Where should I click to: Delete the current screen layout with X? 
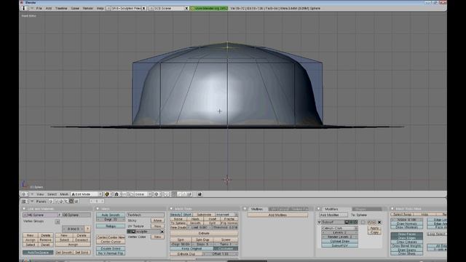[144, 8]
